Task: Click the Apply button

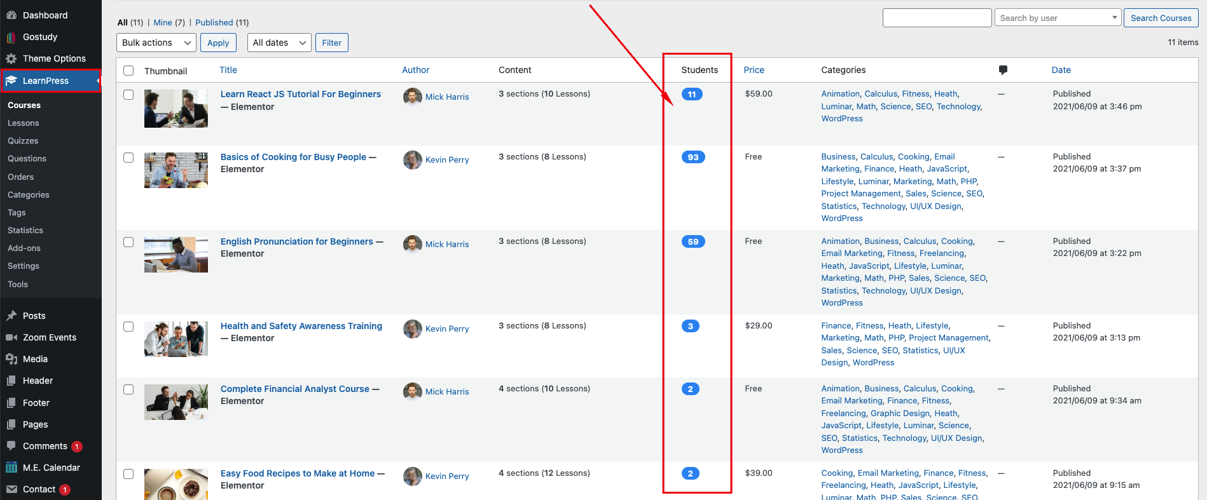Action: click(x=218, y=43)
